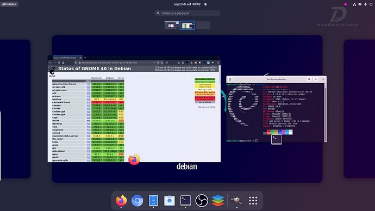Launch Firefox from the dash
375x211 pixels.
tap(121, 201)
